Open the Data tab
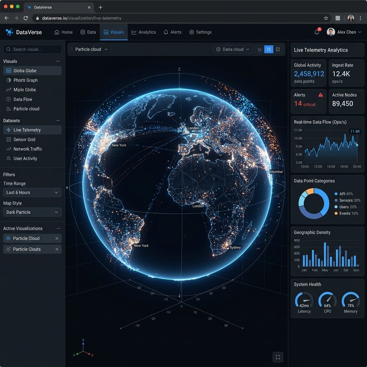Image resolution: width=367 pixels, height=367 pixels. 88,32
